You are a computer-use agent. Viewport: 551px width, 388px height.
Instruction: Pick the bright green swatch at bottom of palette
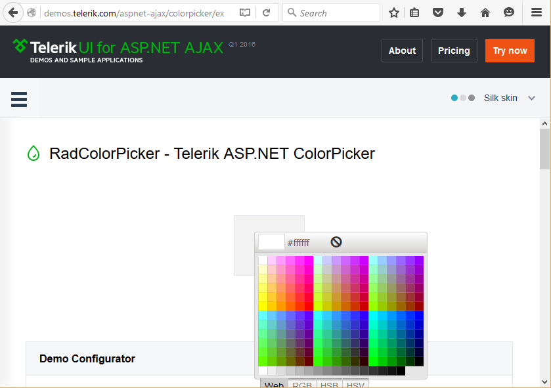point(373,362)
